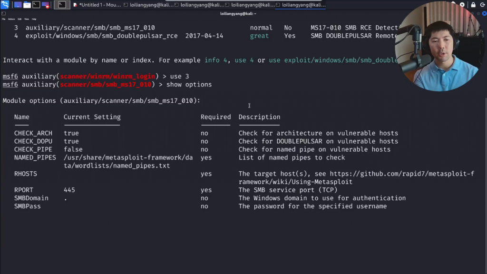The height and width of the screenshot is (274, 487).
Task: Open the Kali applications menu icon
Action: tap(5, 5)
